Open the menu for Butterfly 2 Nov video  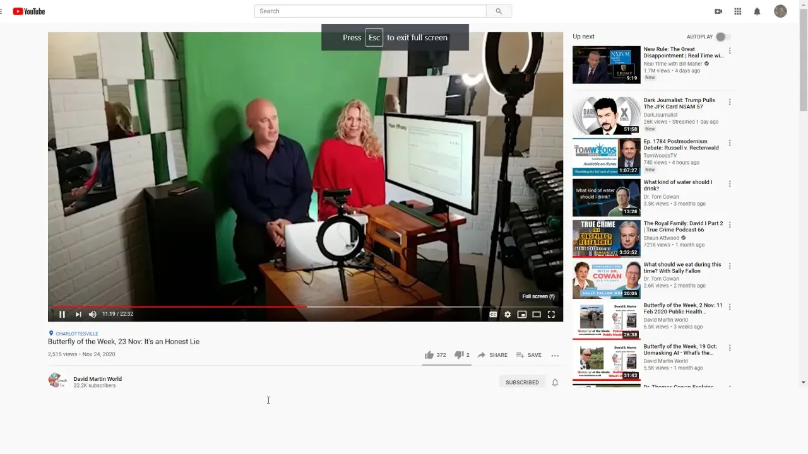[x=730, y=307]
